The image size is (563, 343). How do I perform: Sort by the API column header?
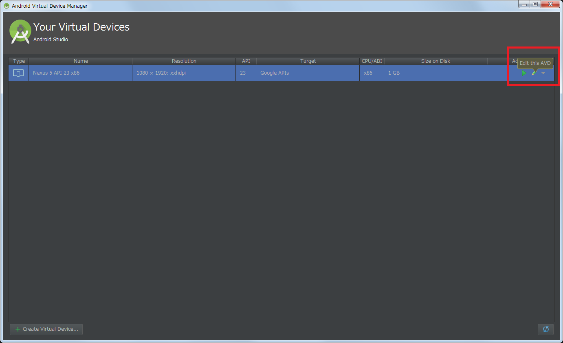[246, 61]
